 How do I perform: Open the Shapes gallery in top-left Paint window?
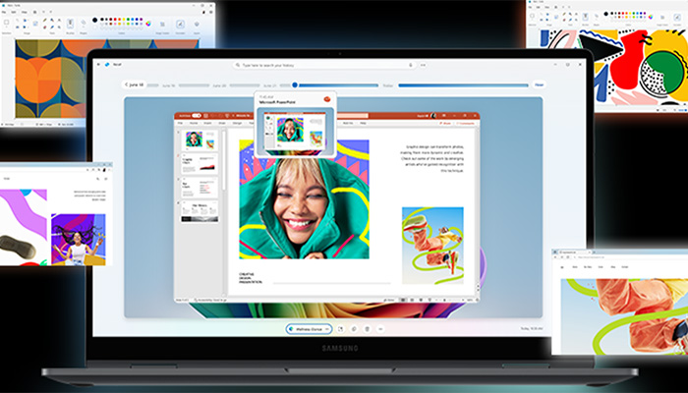(84, 23)
